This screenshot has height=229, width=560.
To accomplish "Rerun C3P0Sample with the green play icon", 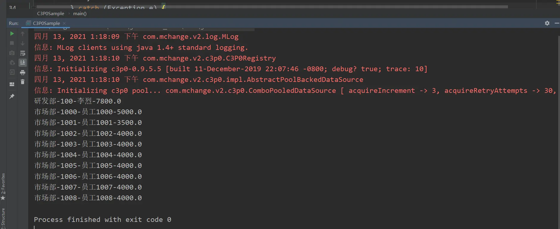I will tap(12, 34).
